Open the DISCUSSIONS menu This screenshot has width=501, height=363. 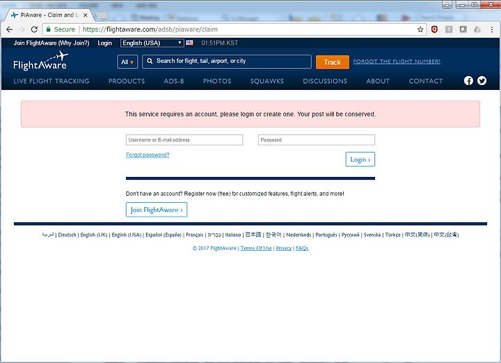click(325, 81)
